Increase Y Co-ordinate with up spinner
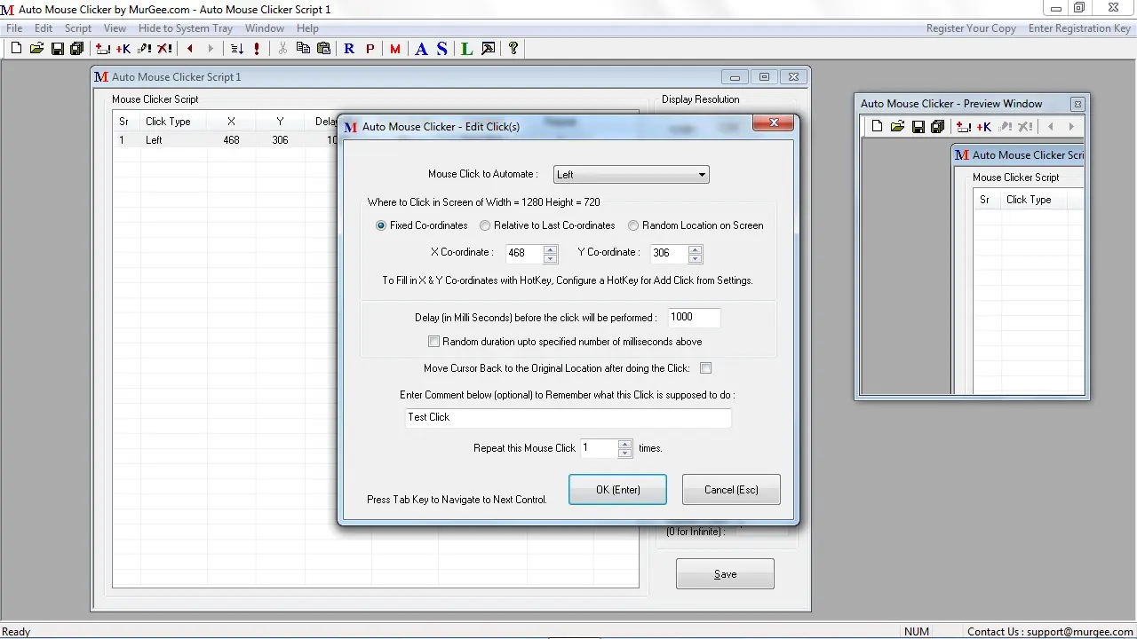The width and height of the screenshot is (1137, 639). point(696,249)
